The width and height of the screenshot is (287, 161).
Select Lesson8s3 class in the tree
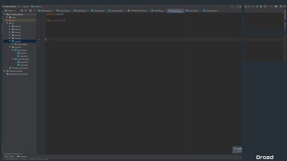(22, 65)
